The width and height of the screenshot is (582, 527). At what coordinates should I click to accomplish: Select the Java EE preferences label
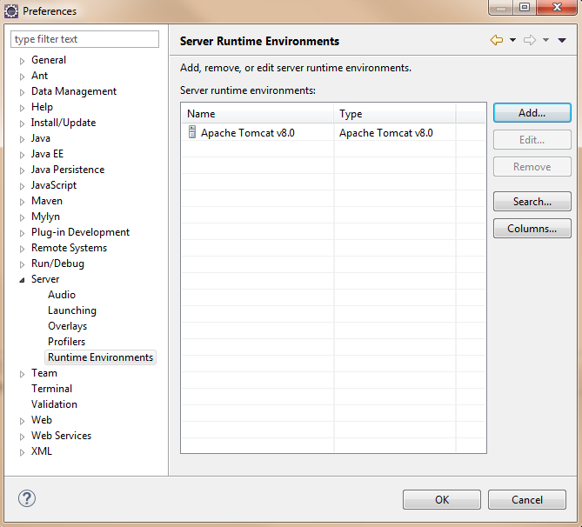click(x=47, y=154)
